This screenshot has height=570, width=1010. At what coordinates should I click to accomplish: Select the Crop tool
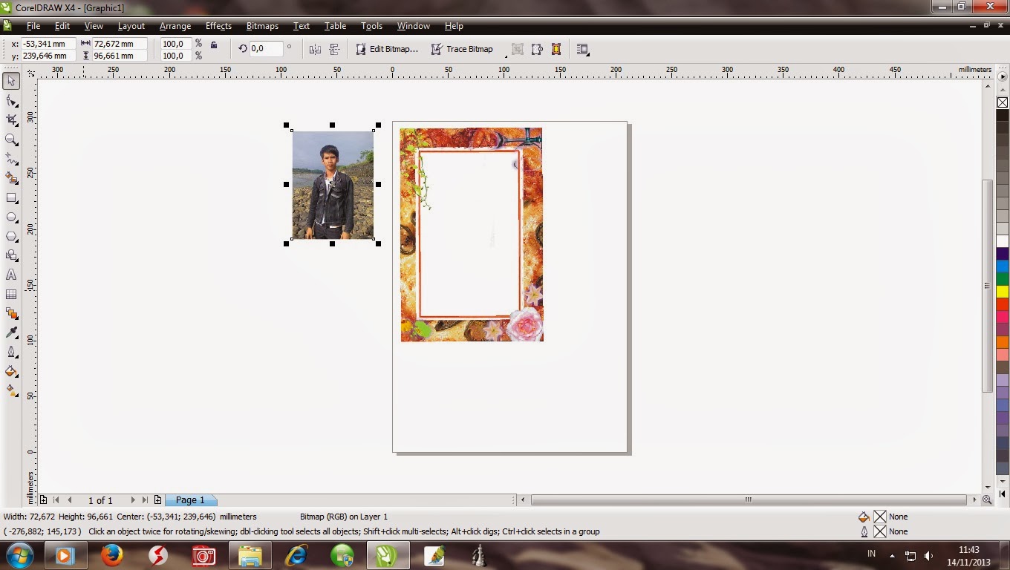[x=11, y=119]
